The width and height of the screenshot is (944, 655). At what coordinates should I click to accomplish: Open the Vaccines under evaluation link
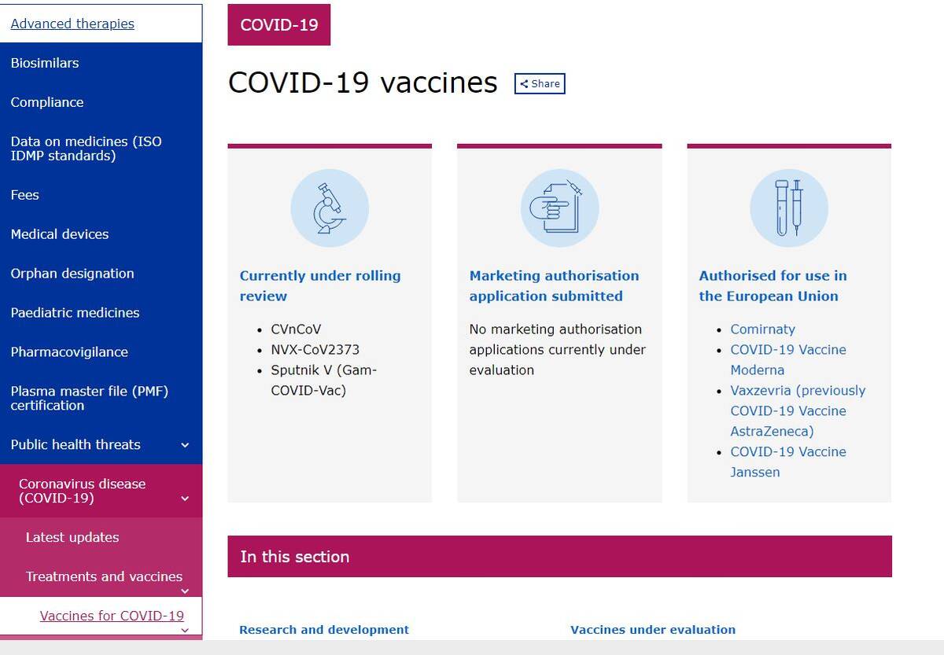pos(653,630)
